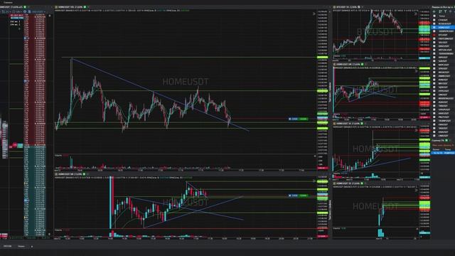Click the second workspace tab at the bottom
The image size is (455, 256).
21,246
